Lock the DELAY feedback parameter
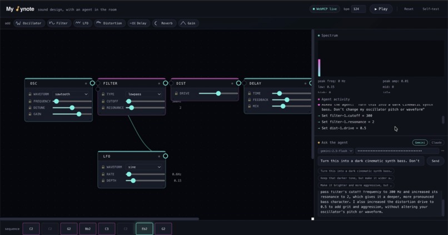The width and height of the screenshot is (448, 235). click(x=250, y=100)
